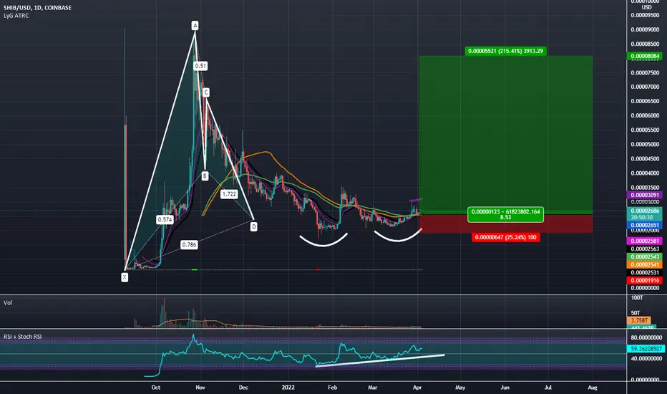
Task: Select the red stop-loss zone of long position
Action: [x=505, y=224]
